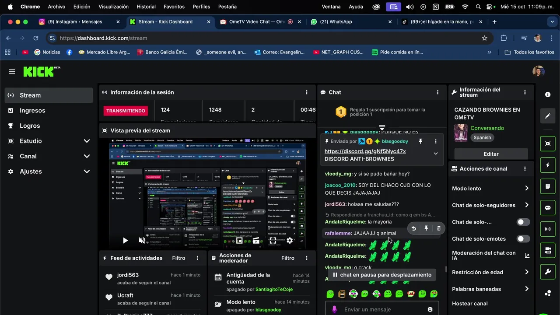Open options menu of Feed de actividades
560x315 pixels.
point(198,258)
